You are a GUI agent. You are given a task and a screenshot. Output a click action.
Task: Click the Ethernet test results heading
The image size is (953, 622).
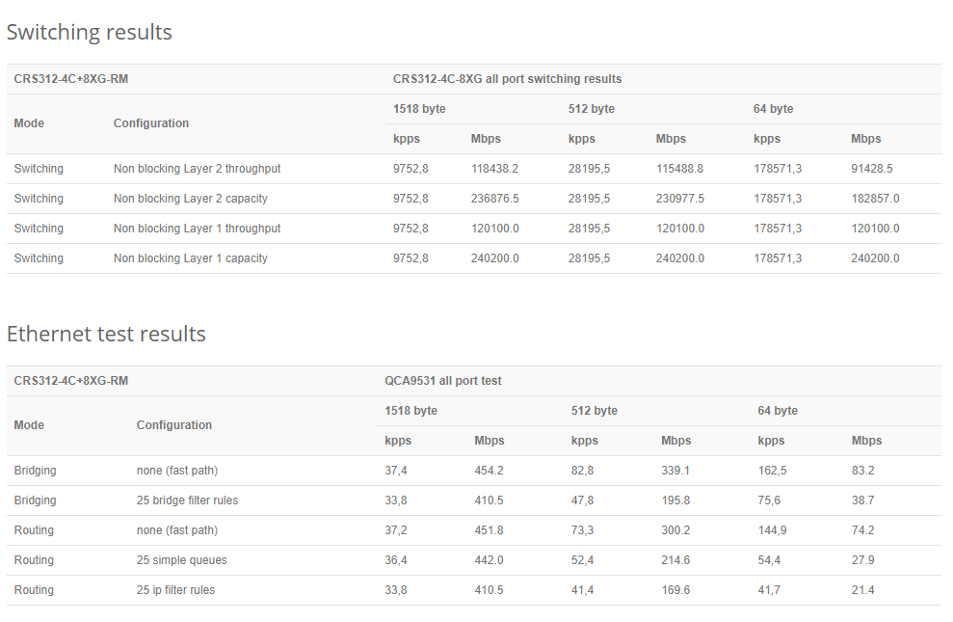click(x=106, y=334)
